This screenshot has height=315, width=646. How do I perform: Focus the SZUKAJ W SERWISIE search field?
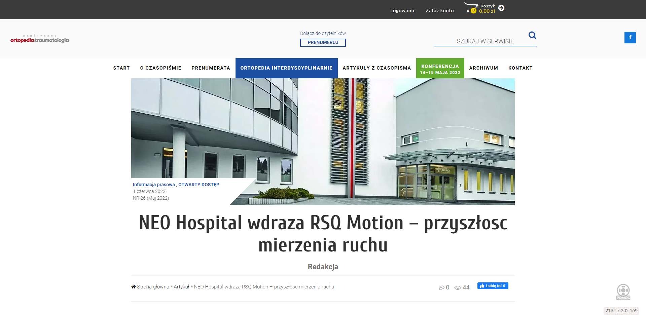click(x=485, y=41)
